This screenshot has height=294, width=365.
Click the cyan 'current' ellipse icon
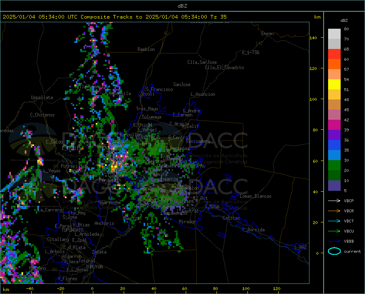coord(334,251)
